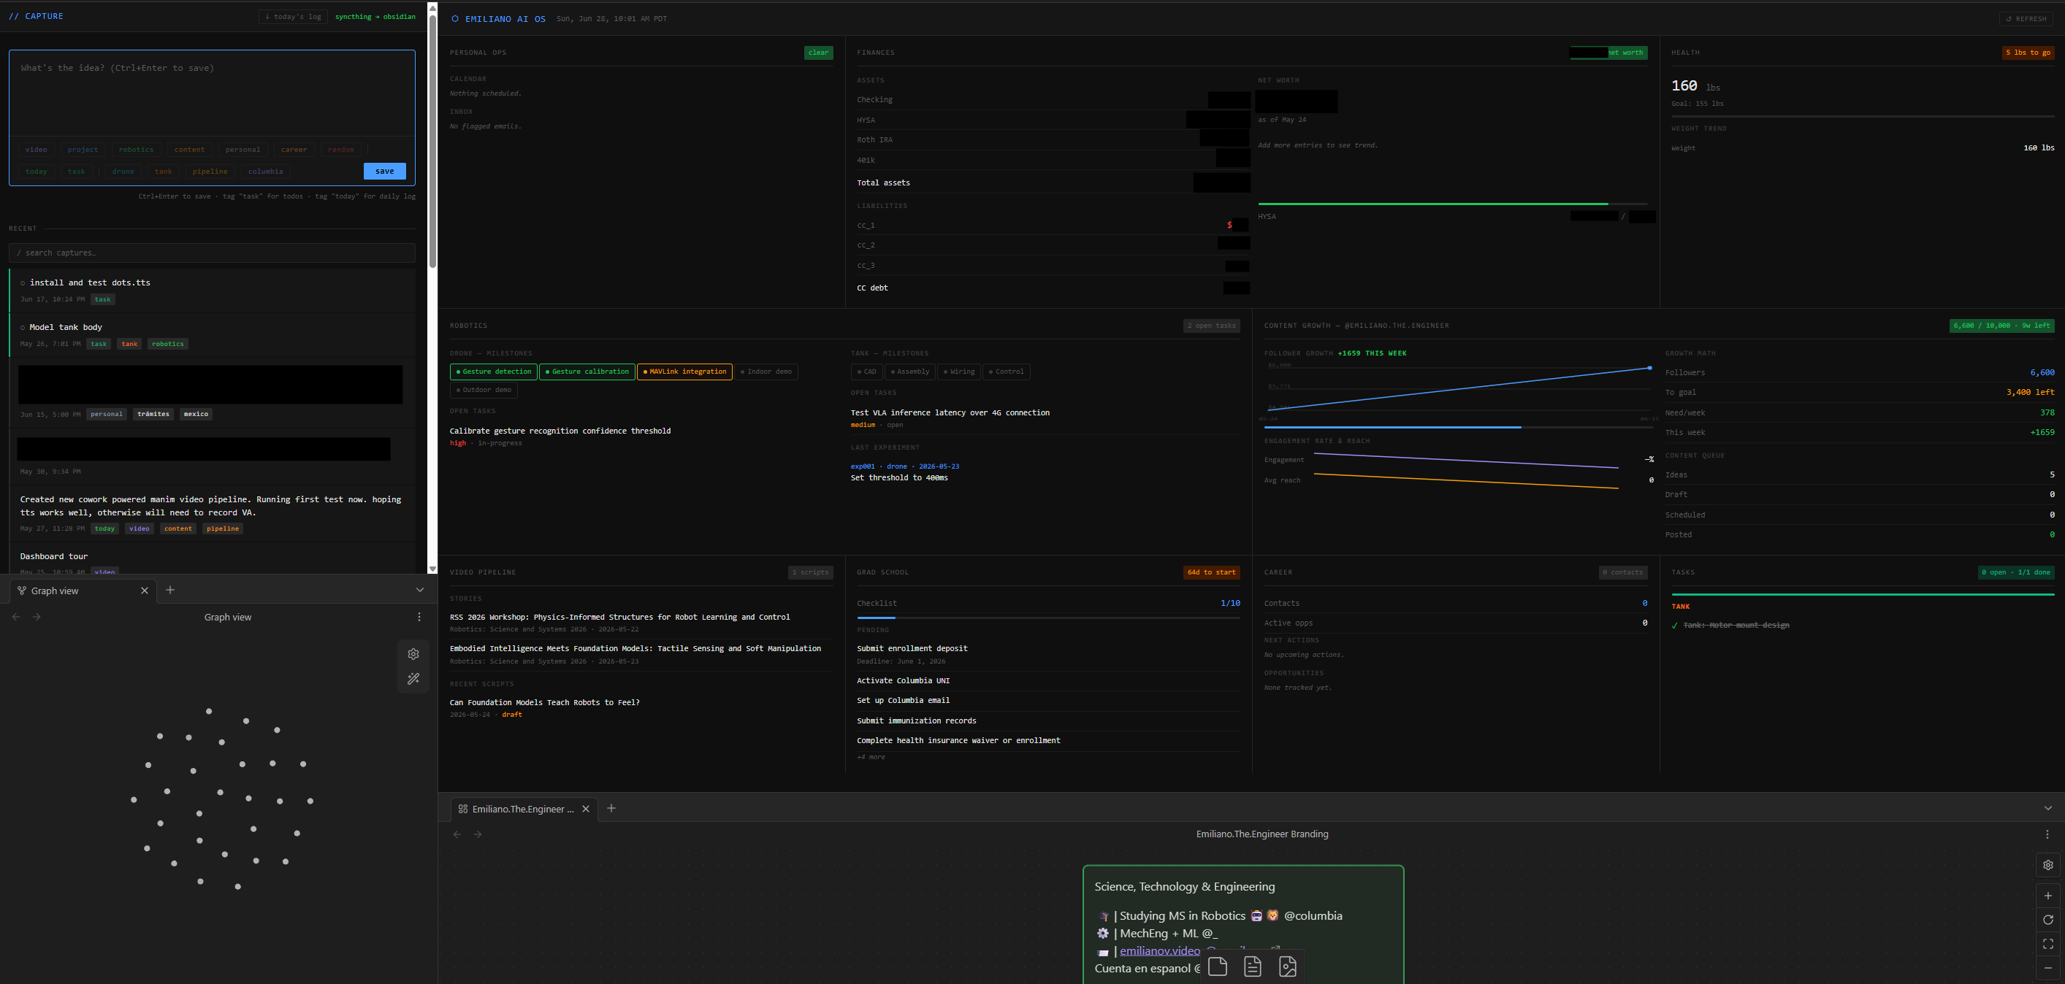Go back in the Branding pane
This screenshot has height=984, width=2065.
point(458,834)
